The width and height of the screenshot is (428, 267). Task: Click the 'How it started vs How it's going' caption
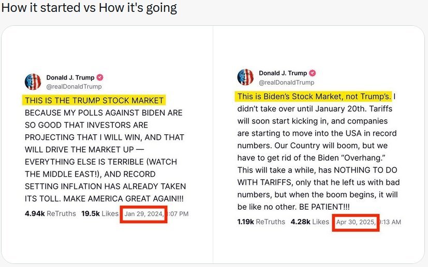tap(89, 8)
